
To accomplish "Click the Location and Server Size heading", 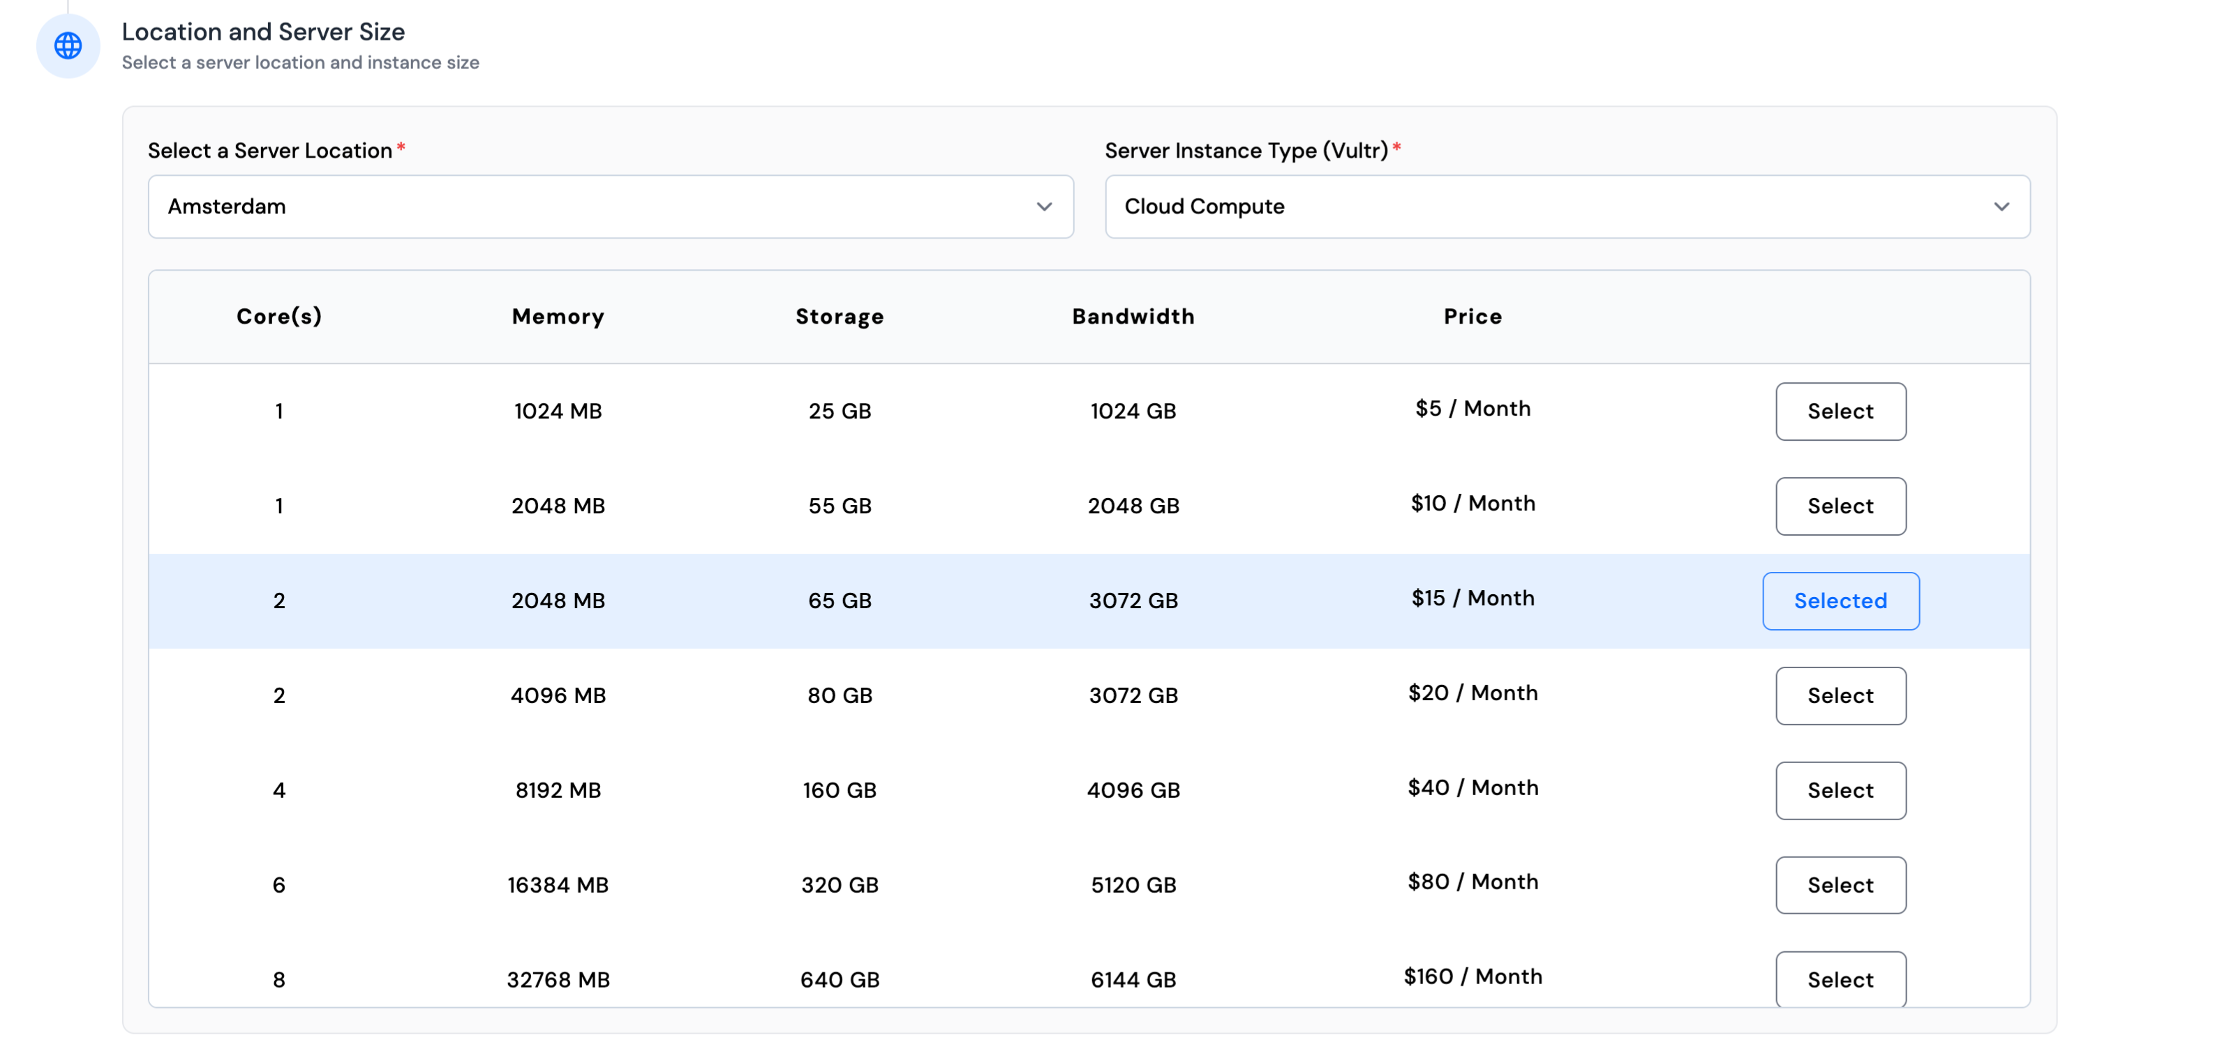I will click(263, 31).
